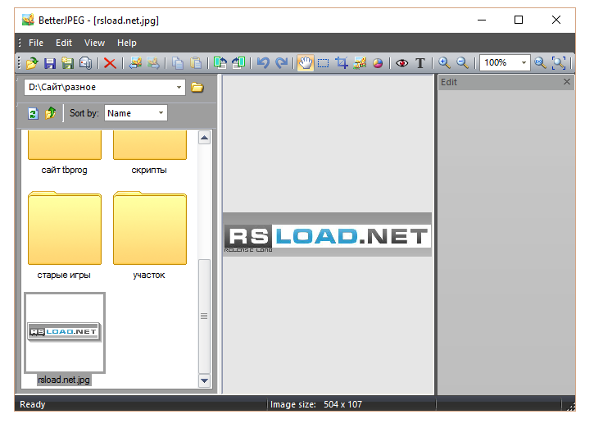The width and height of the screenshot is (594, 428).
Task: Open the View menu
Action: pos(94,43)
